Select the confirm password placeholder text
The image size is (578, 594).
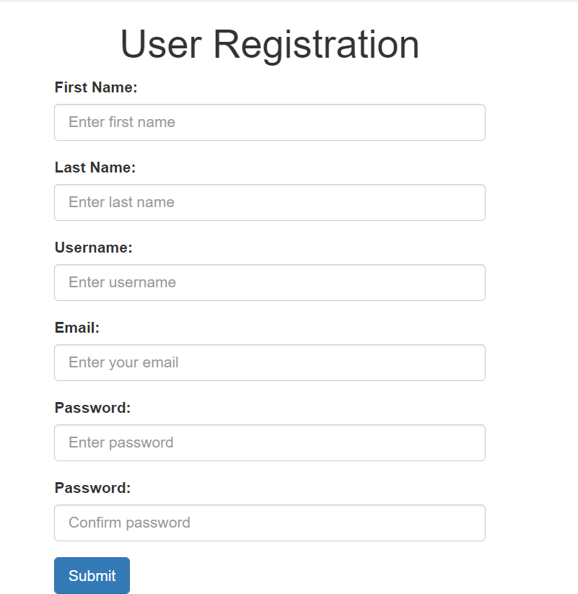click(x=128, y=523)
